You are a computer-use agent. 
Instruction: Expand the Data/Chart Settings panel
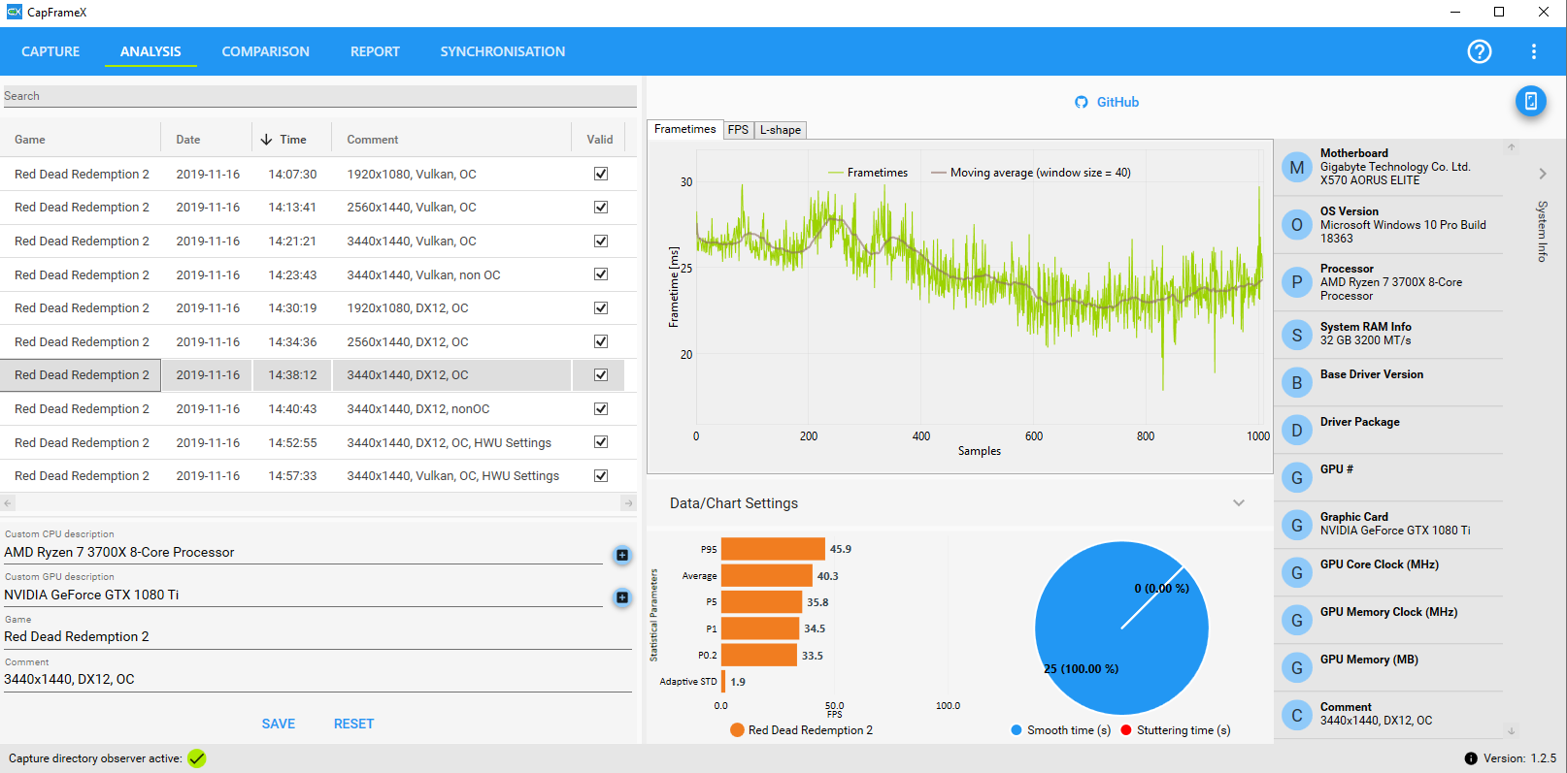pyautogui.click(x=1239, y=502)
